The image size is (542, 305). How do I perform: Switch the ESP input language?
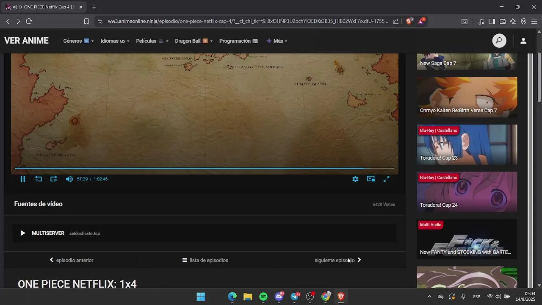pos(476,297)
